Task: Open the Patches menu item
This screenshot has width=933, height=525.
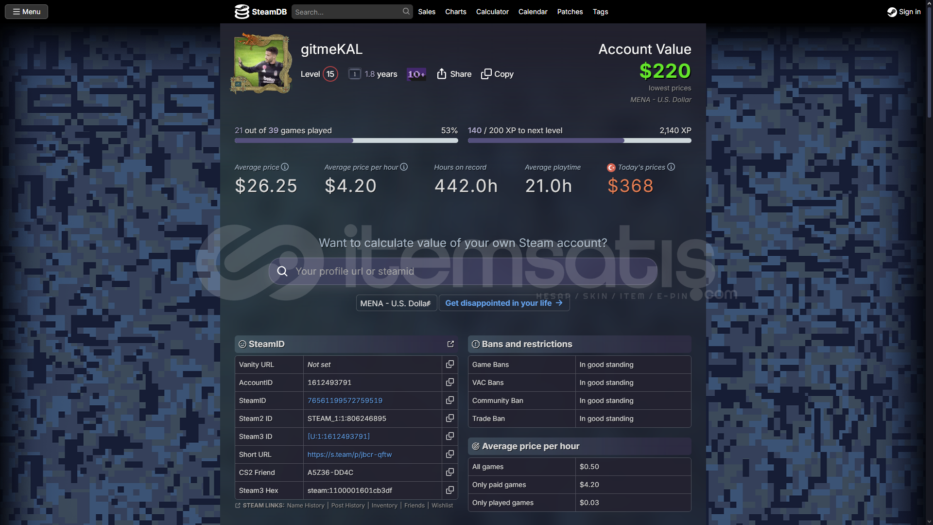Action: pos(570,12)
